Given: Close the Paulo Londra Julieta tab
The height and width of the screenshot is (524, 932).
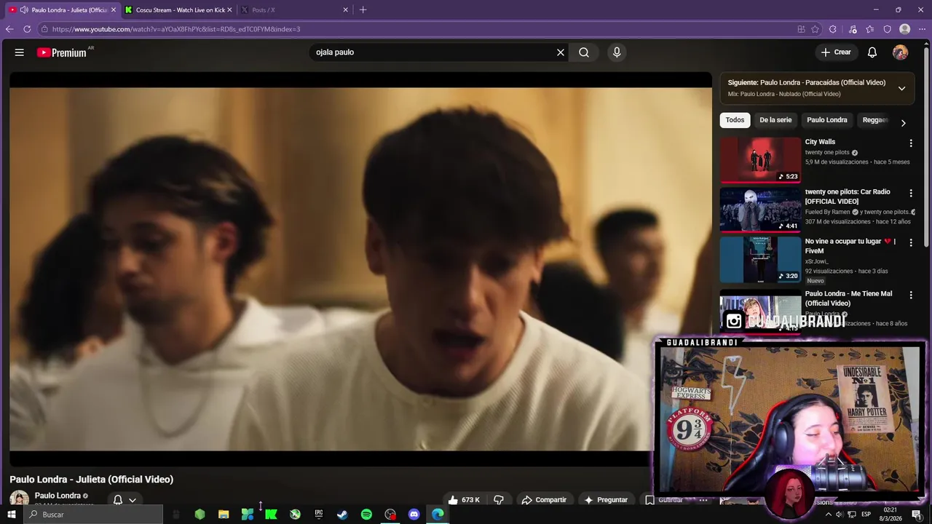Looking at the screenshot, I should (x=113, y=9).
